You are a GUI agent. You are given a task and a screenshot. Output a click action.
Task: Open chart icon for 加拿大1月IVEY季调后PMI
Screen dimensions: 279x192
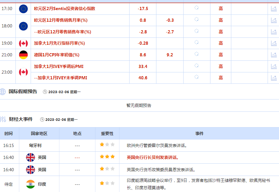pos(273,66)
